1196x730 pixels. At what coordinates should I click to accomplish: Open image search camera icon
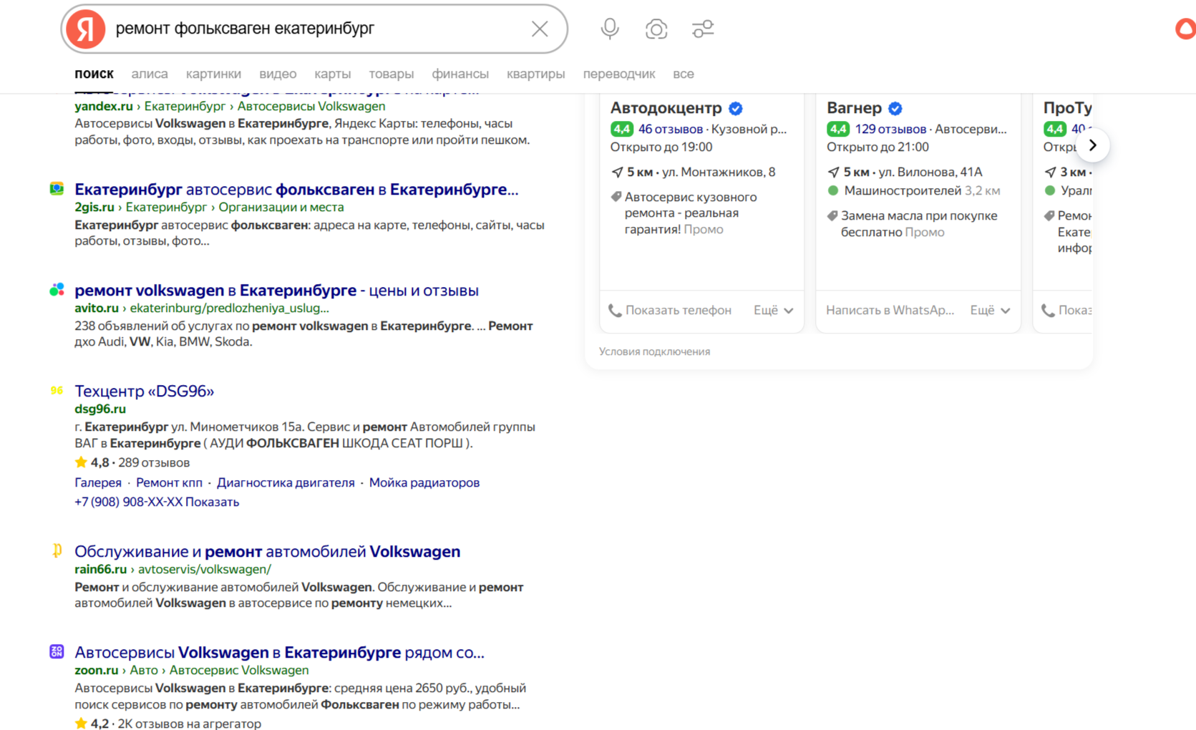(x=656, y=29)
